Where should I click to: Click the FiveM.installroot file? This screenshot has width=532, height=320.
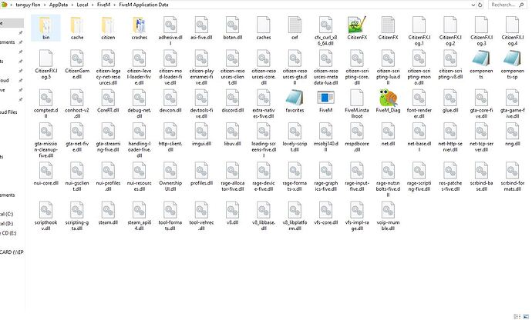tap(356, 103)
